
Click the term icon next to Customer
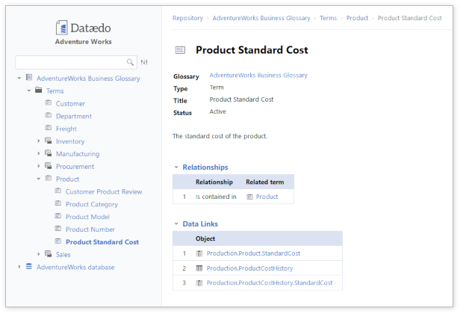[49, 103]
